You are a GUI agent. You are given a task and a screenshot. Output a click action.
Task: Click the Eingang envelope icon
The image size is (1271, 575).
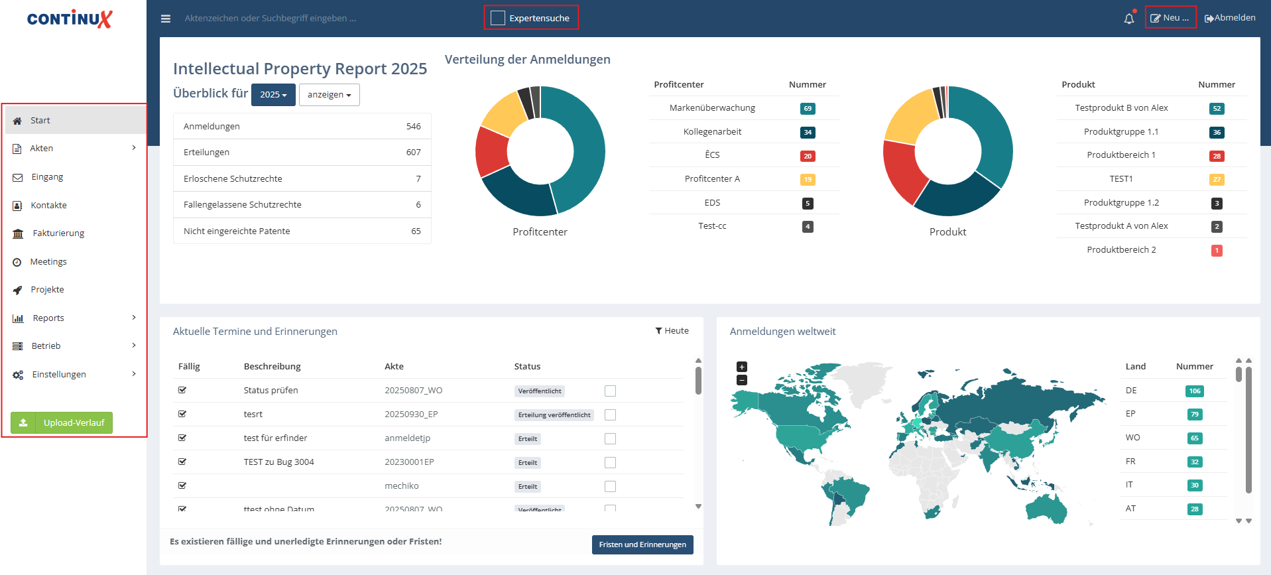(x=18, y=177)
